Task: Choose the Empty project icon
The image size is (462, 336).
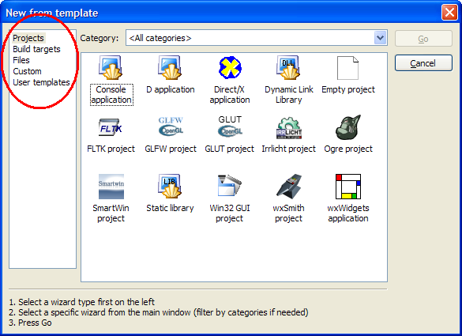Action: pyautogui.click(x=347, y=68)
